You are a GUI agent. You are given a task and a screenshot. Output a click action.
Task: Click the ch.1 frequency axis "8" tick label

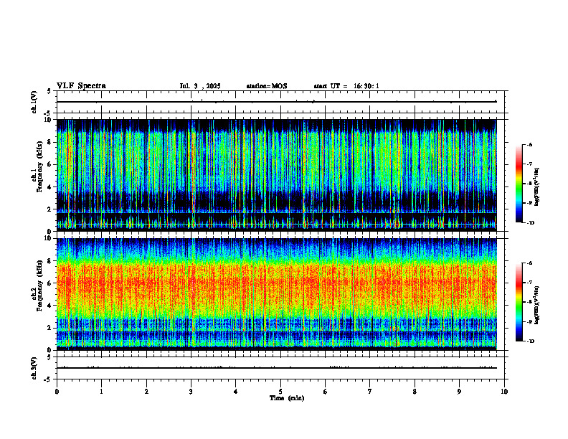(x=50, y=142)
